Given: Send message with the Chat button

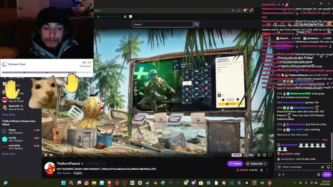Looking at the screenshot, I should pyautogui.click(x=327, y=175).
